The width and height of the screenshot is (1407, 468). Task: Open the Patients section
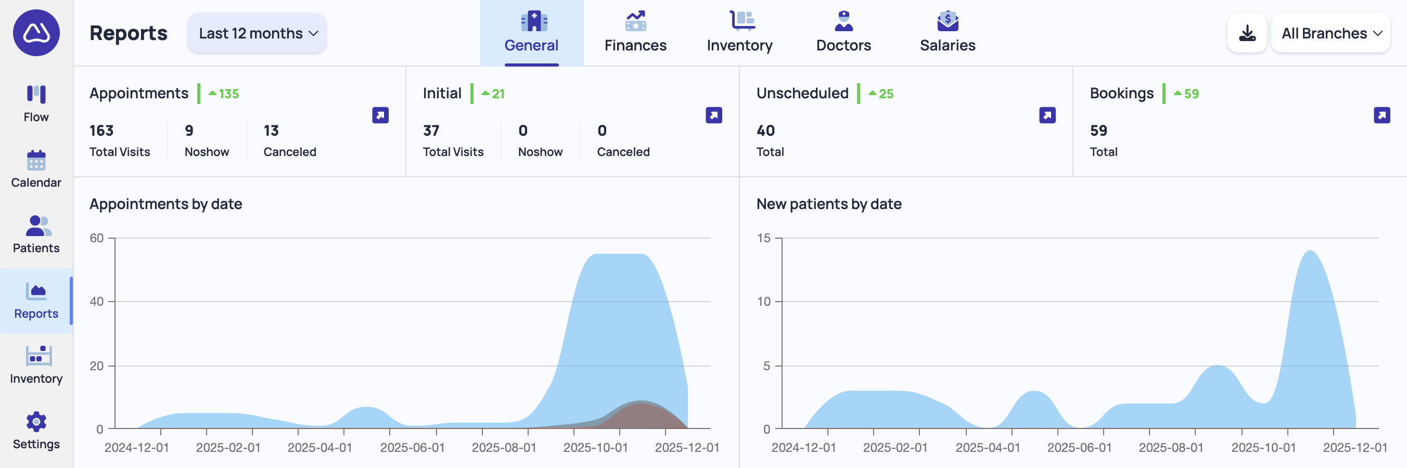click(x=36, y=235)
